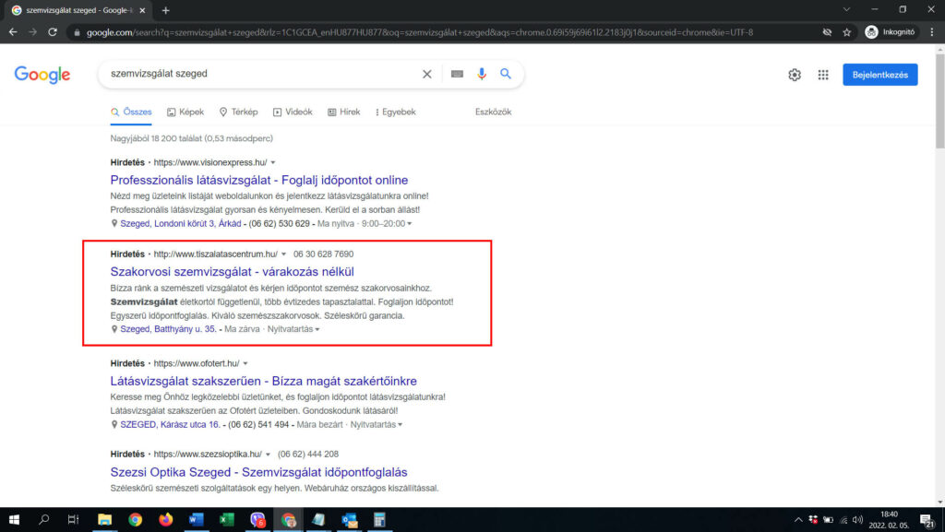Screen dimensions: 945x532
Task: Select the Összes search tab
Action: point(131,112)
